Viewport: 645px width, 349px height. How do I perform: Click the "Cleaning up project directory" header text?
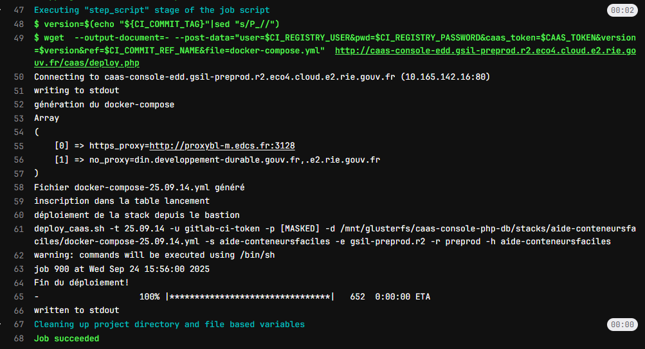(169, 325)
